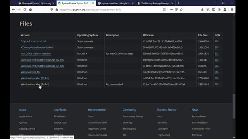The image size is (248, 139).
Task: Open the library icon
Action: pos(208,10)
